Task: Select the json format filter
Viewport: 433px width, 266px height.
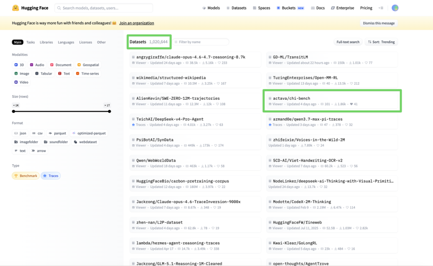Action: (20, 133)
